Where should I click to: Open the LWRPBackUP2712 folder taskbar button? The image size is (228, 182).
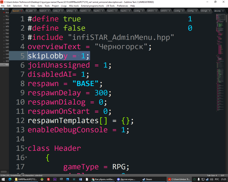(26, 179)
